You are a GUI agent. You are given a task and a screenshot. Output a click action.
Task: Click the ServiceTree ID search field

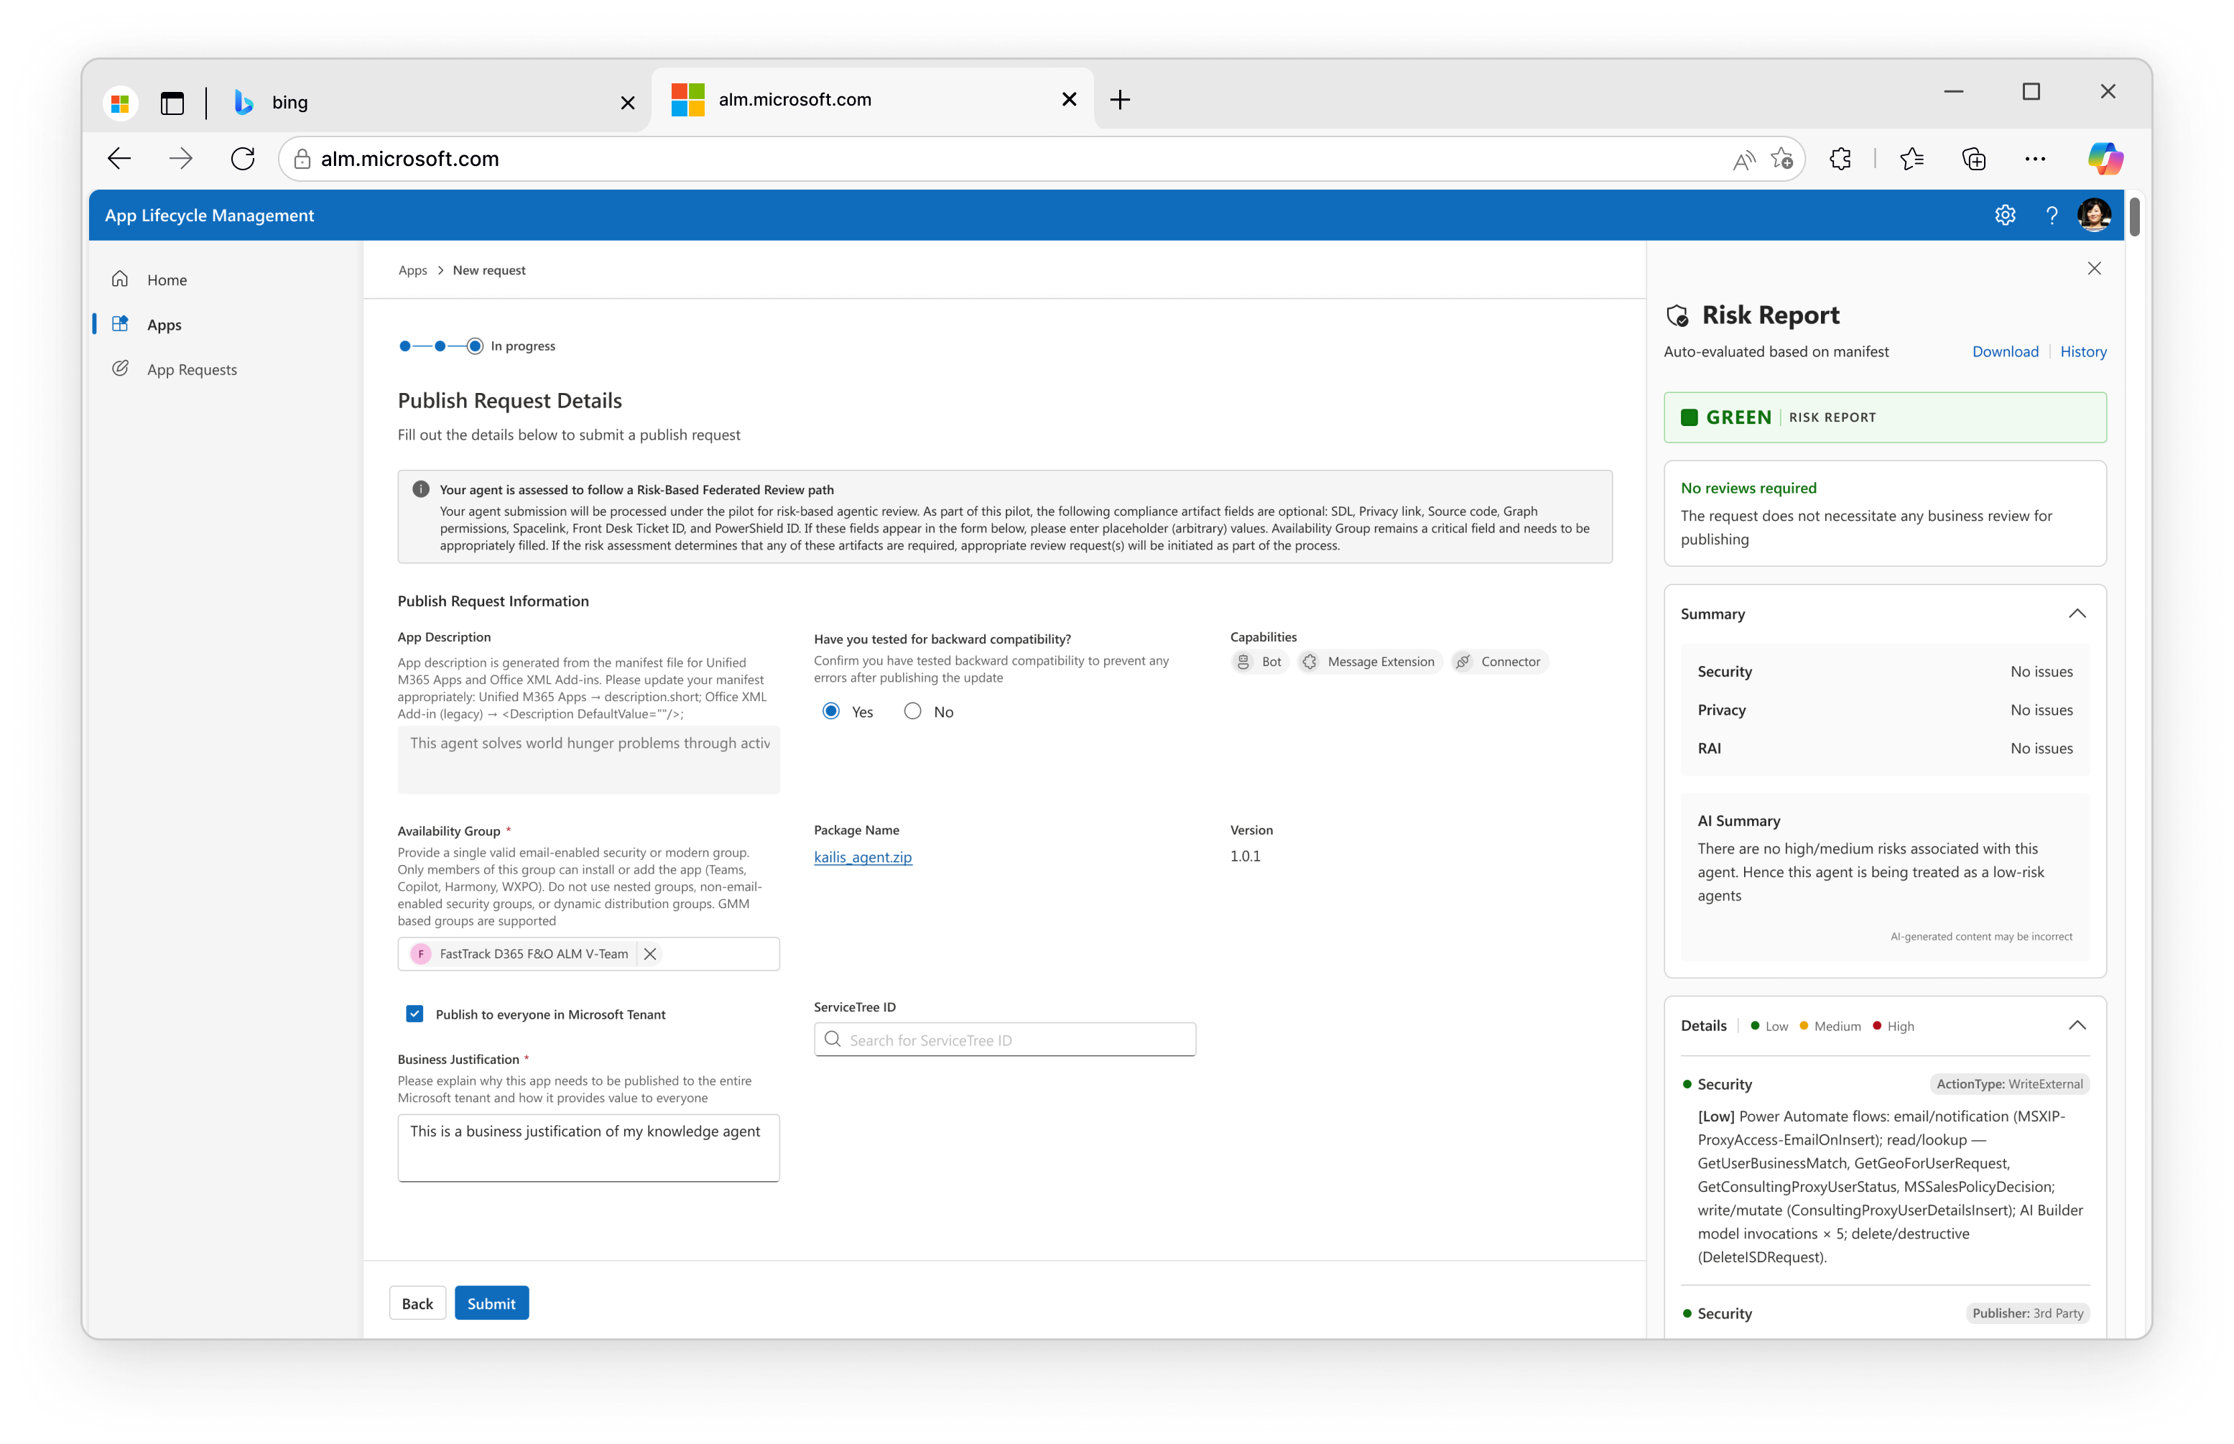[1004, 1040]
